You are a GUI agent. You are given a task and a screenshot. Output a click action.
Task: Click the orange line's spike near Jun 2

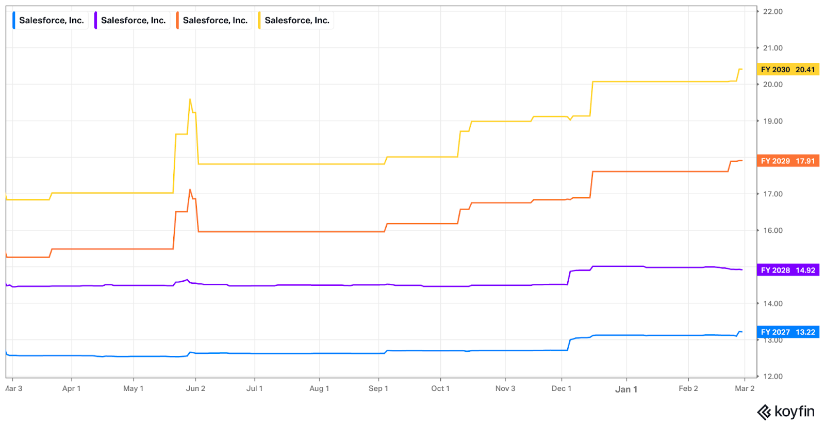190,190
